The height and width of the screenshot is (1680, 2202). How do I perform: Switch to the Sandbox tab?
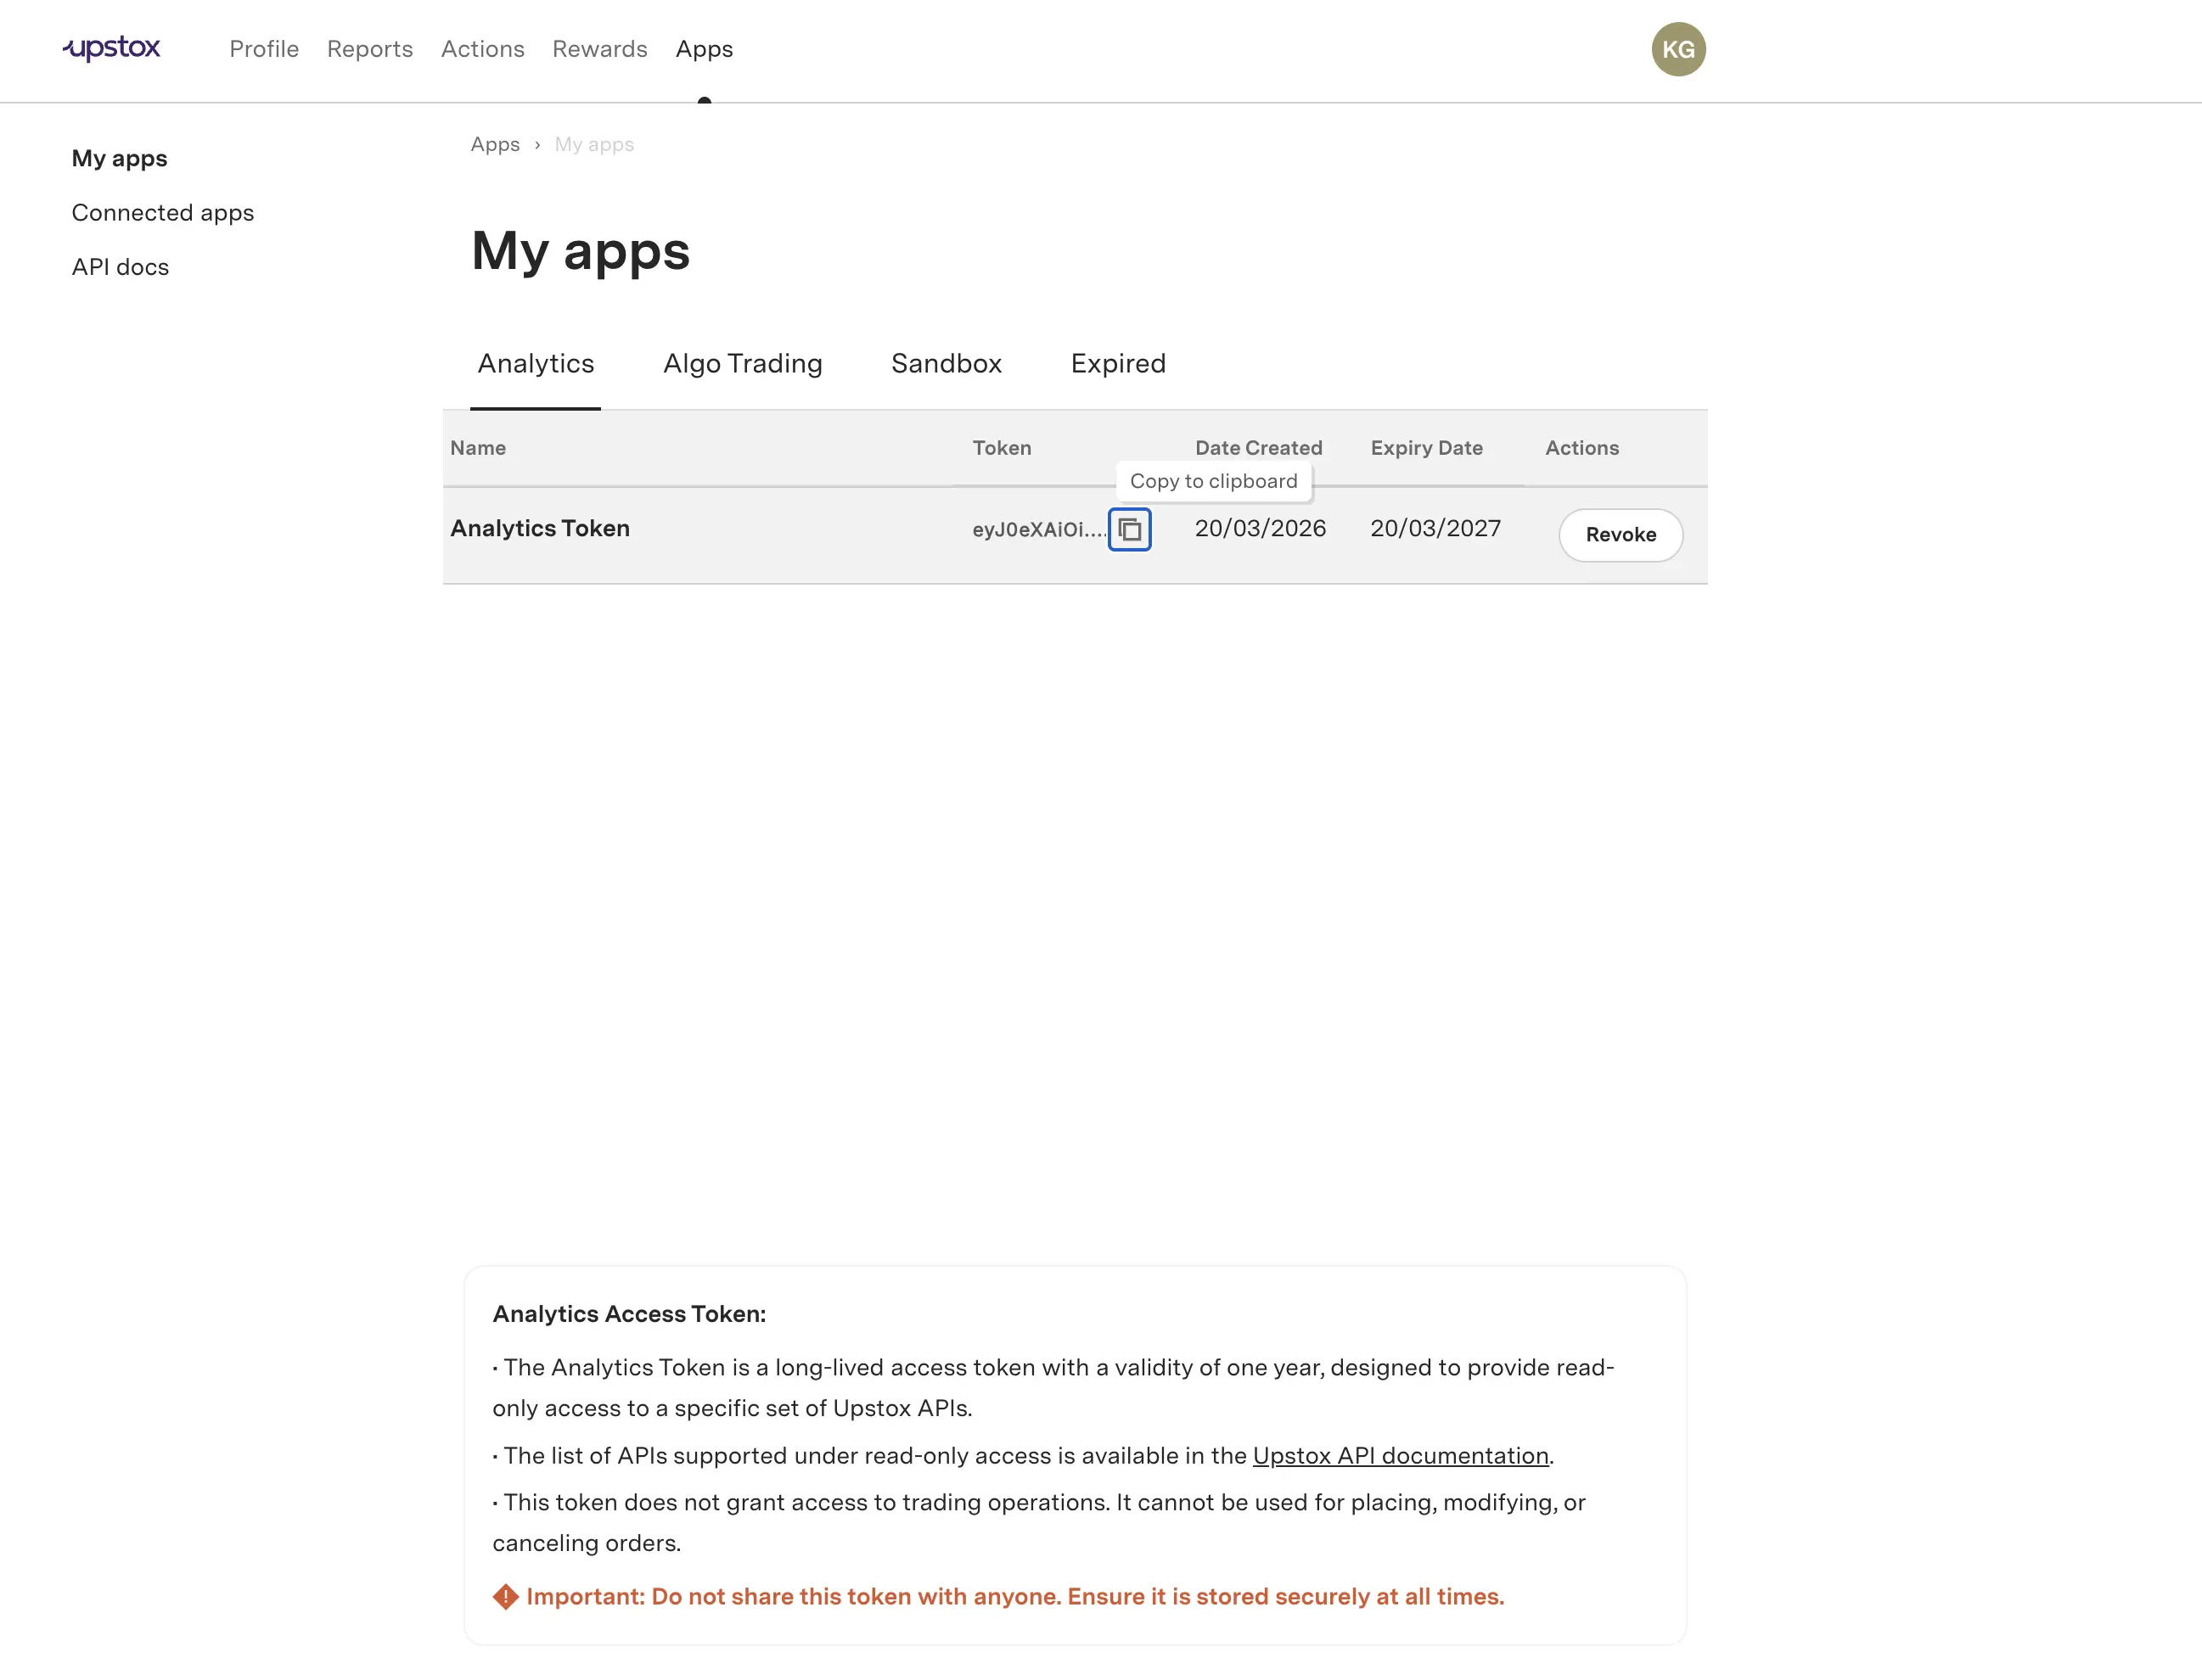(946, 364)
